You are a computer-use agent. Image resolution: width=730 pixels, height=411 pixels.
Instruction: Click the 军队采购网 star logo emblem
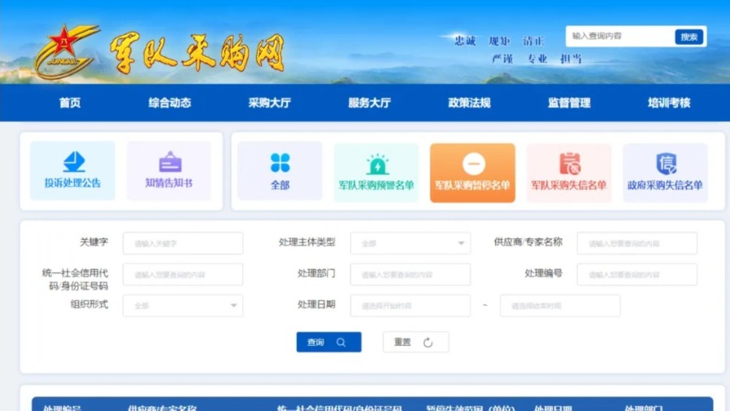click(65, 51)
